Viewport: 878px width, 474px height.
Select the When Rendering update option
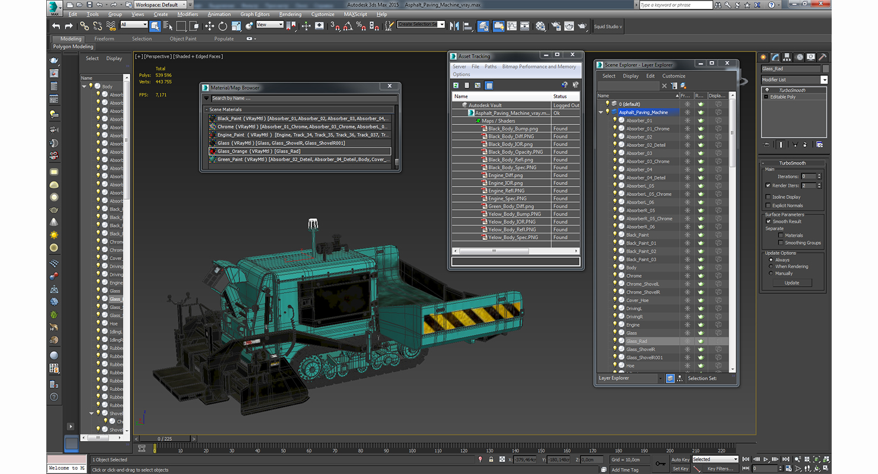771,267
